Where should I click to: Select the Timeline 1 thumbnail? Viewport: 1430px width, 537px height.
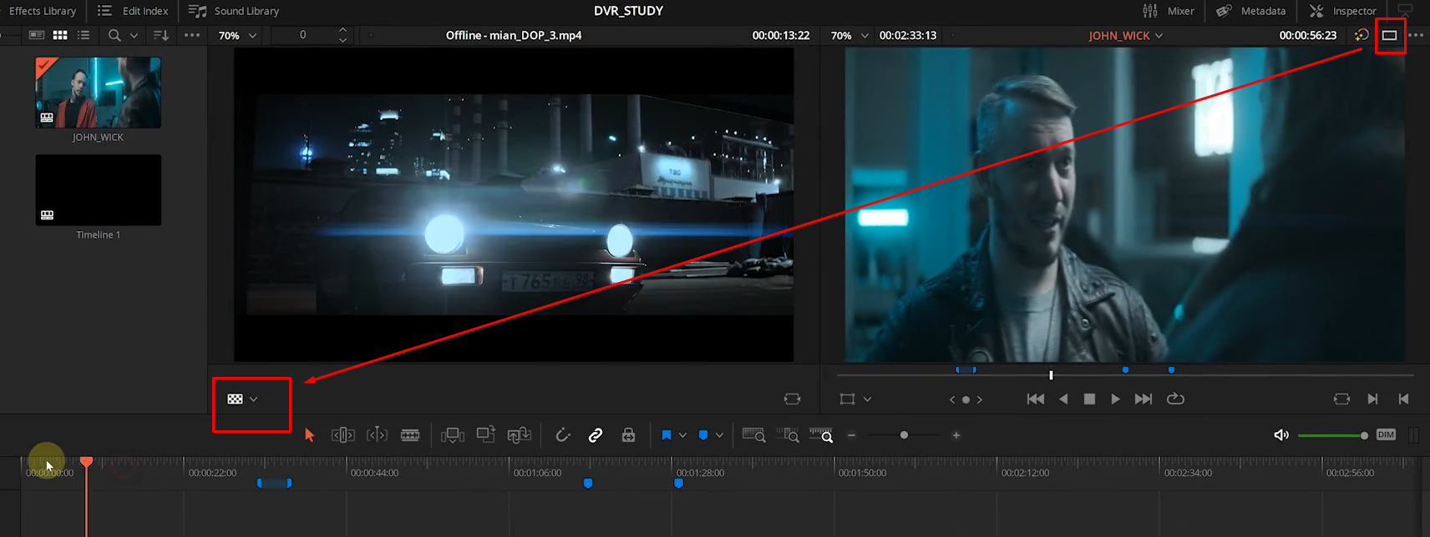coord(98,190)
